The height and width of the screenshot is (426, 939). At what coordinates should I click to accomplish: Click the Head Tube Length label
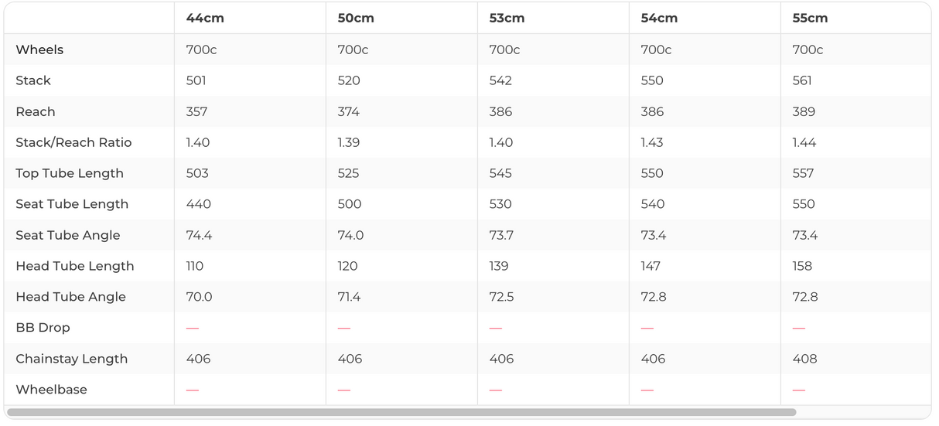pyautogui.click(x=75, y=266)
